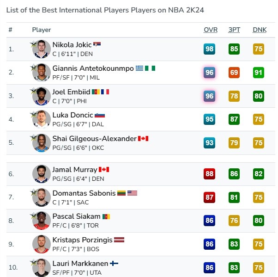Click Giannis's 91 dunk rating badge
The width and height of the screenshot is (278, 277).
coord(259,73)
